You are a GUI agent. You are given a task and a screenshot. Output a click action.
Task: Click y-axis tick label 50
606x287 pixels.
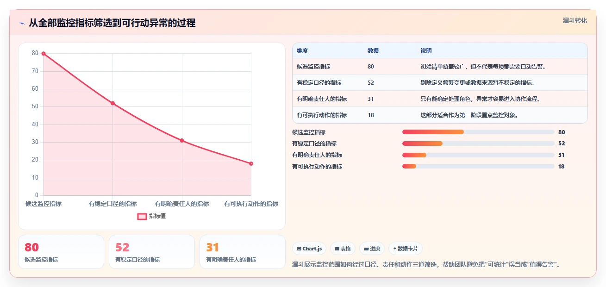35,107
